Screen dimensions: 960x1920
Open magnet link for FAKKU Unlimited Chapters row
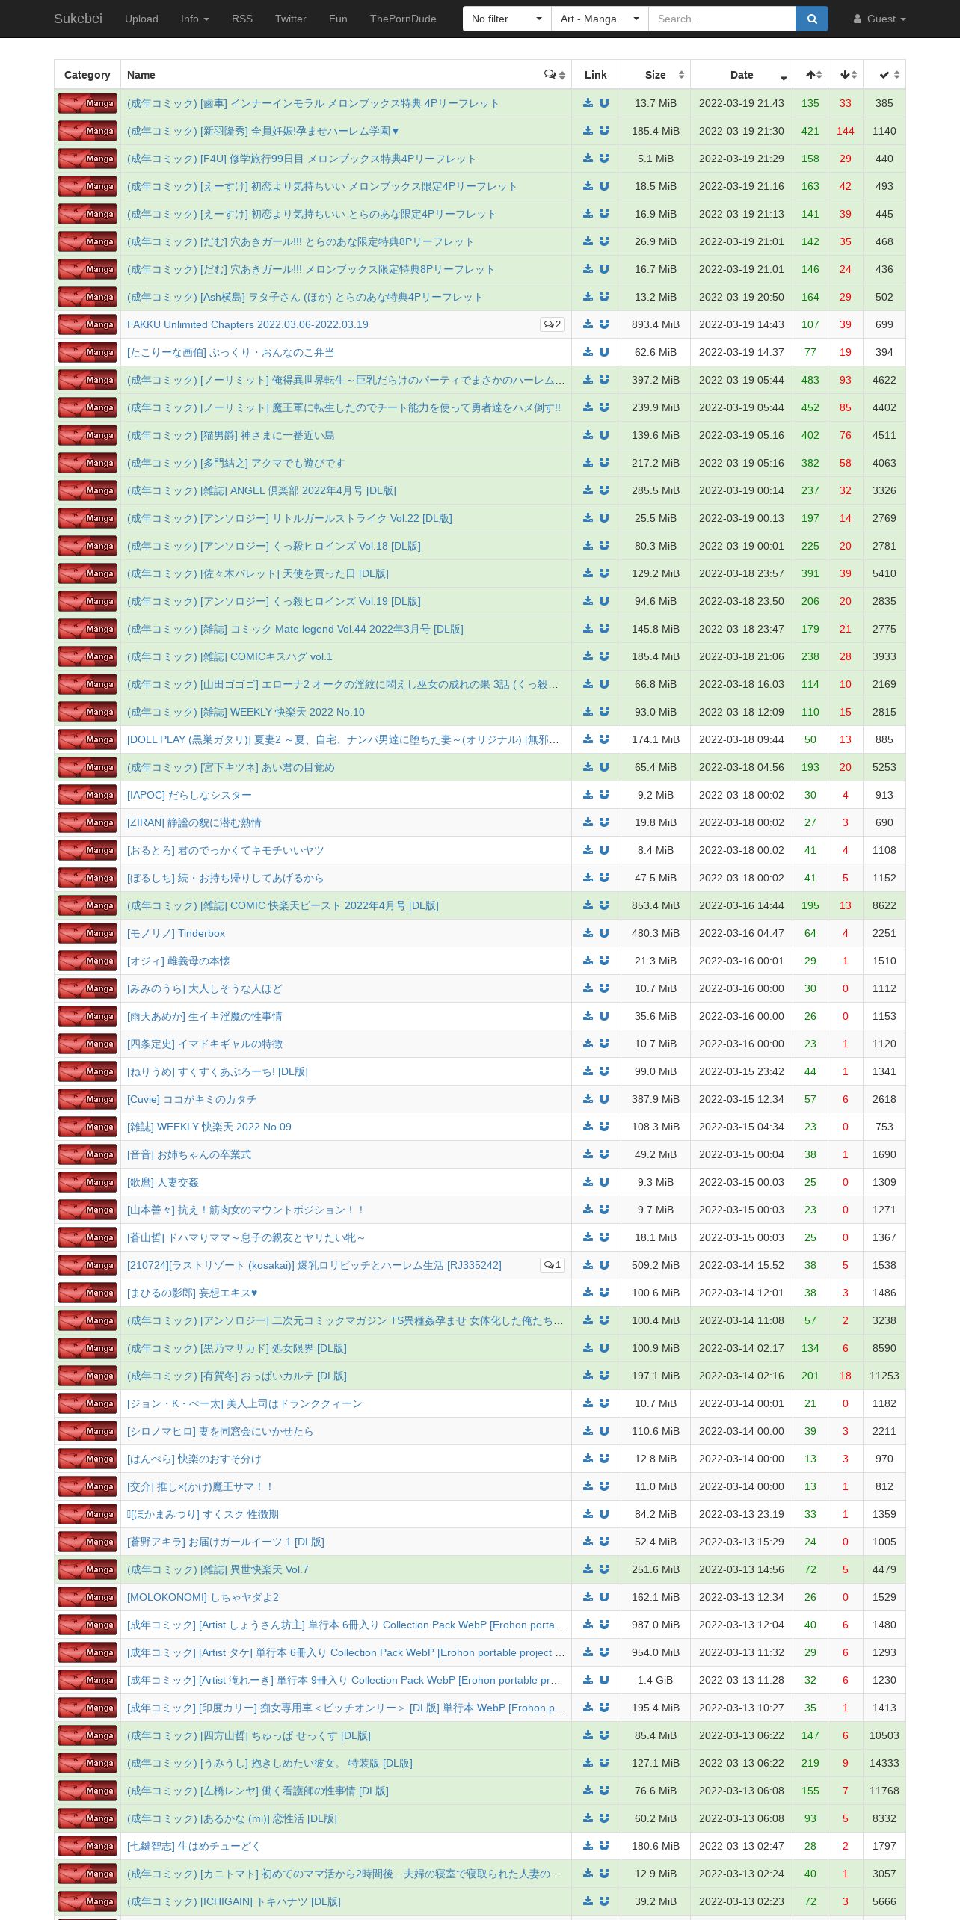[604, 324]
